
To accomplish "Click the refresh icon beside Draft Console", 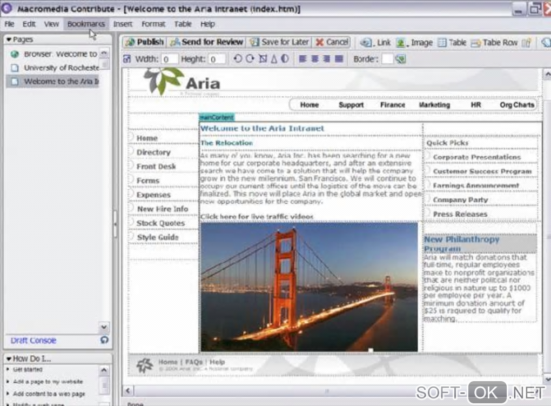I will point(104,340).
